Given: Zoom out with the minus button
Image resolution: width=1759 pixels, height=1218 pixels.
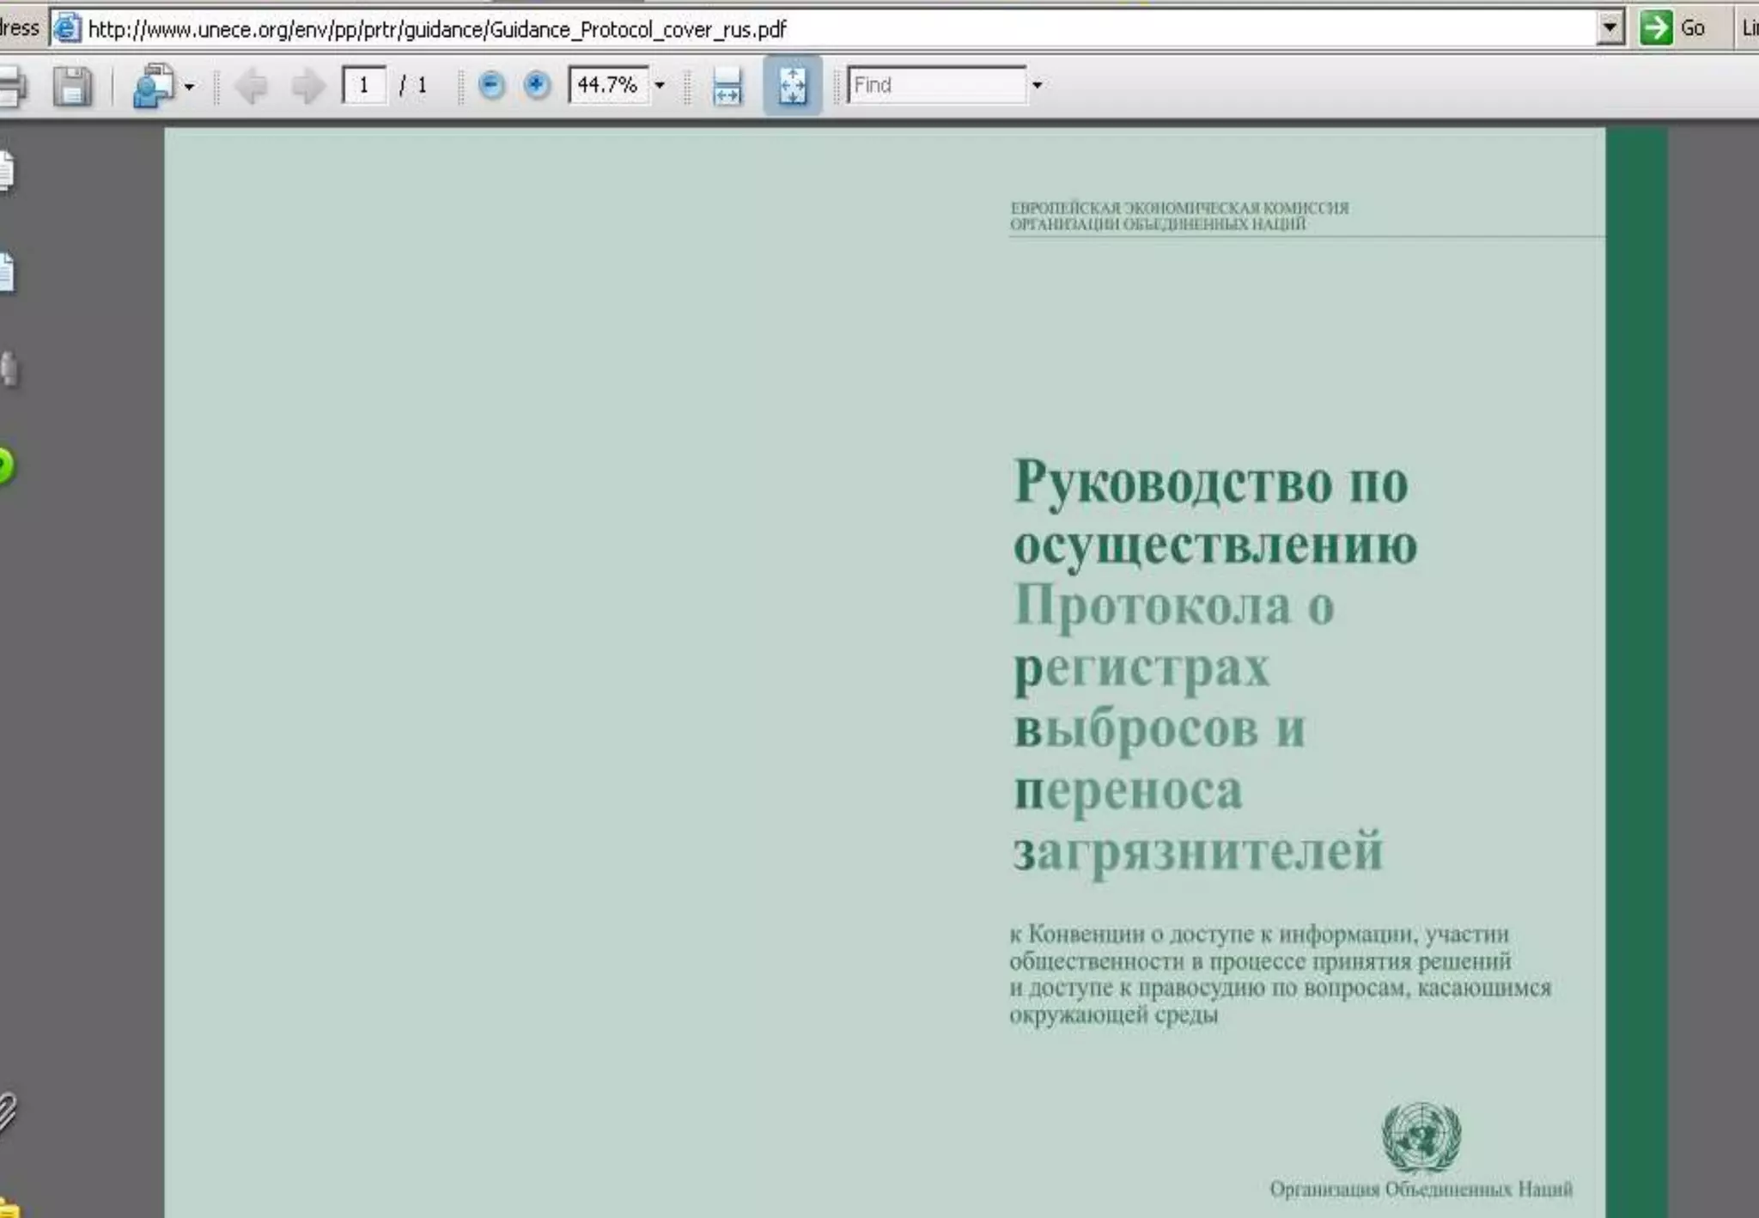Looking at the screenshot, I should (491, 85).
